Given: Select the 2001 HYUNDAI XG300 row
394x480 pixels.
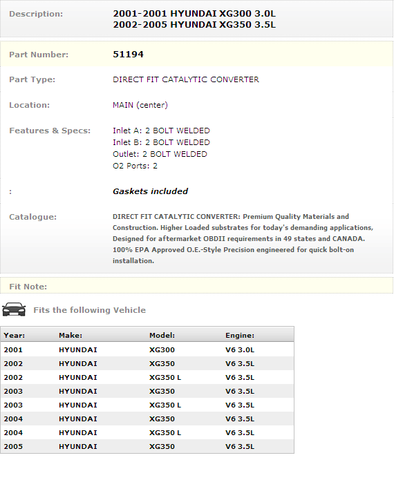Looking at the screenshot, I should coord(147,349).
